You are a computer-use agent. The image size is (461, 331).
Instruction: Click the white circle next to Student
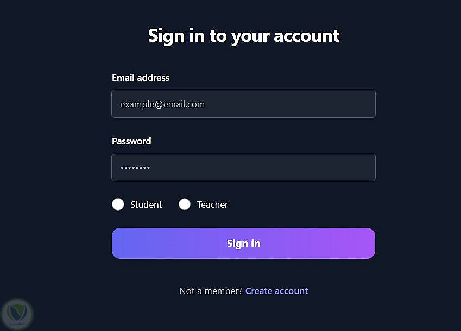pyautogui.click(x=118, y=205)
